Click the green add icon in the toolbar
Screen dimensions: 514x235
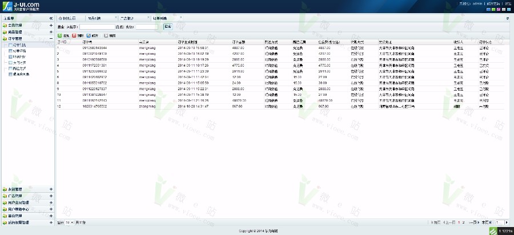(59, 35)
